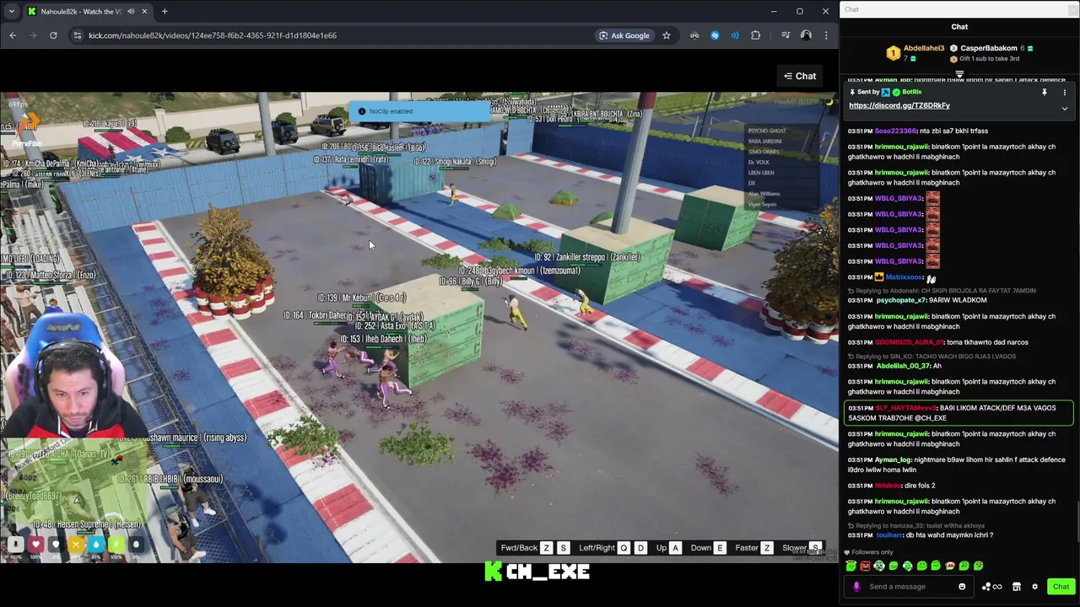
Task: Insert the last quick emote, crying green blob
Action: (978, 566)
